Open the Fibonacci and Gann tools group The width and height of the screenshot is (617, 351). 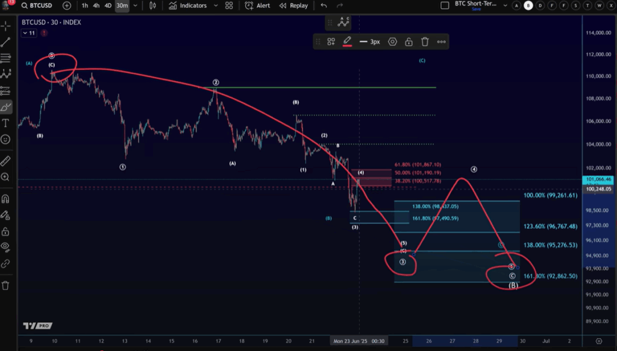5,58
